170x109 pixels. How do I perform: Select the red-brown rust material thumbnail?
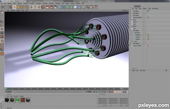pos(23,101)
